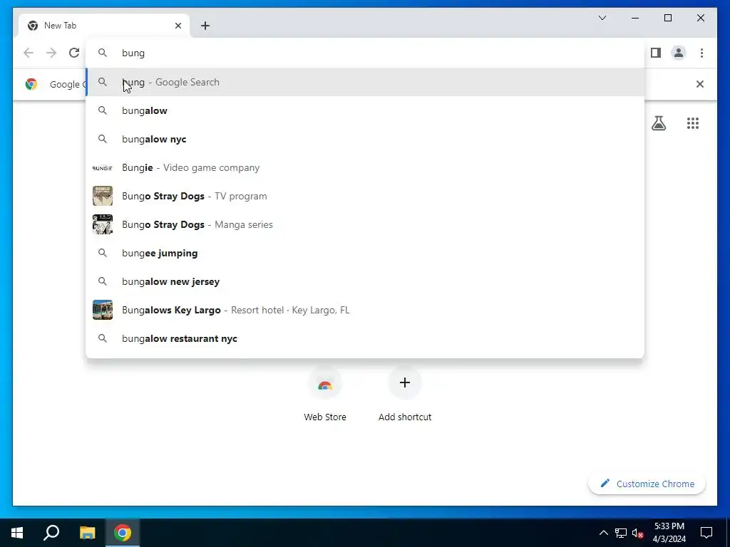Reload the page with refresh icon

click(74, 53)
